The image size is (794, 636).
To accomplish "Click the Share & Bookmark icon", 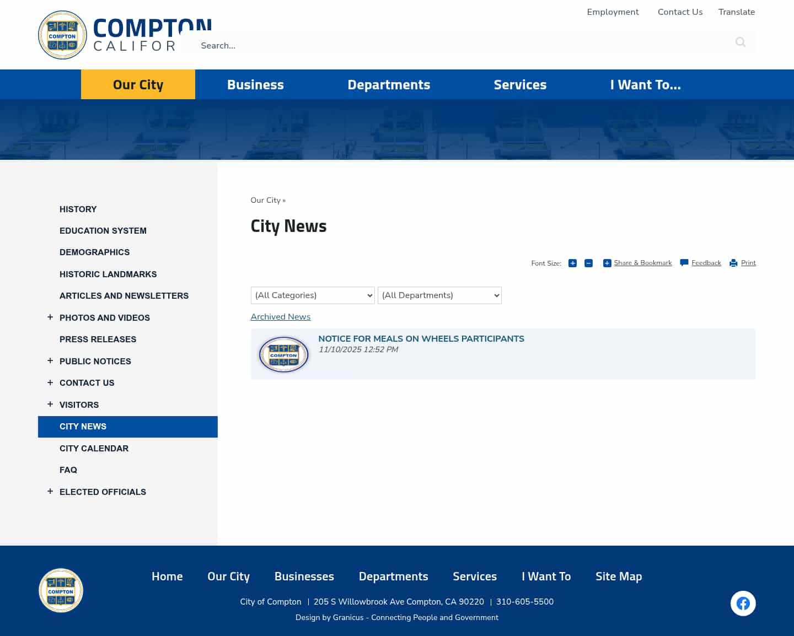I will [607, 263].
